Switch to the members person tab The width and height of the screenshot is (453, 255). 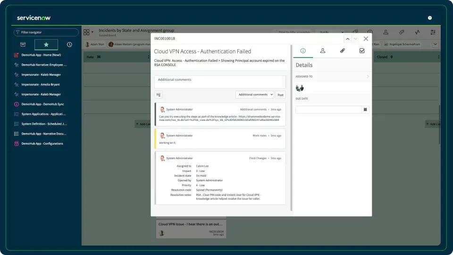tap(323, 51)
